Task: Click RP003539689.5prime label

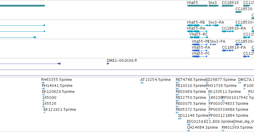Action: pyautogui.click(x=228, y=110)
